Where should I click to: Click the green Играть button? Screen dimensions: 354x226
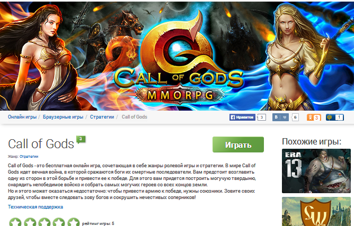[238, 144]
